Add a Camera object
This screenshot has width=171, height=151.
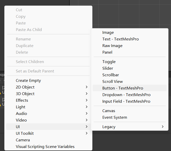coord(23,140)
